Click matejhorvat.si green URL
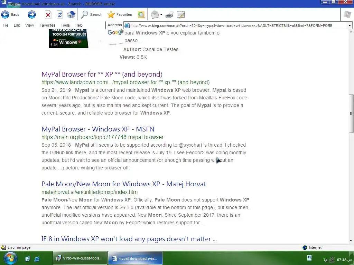The height and width of the screenshot is (265, 354). (90, 192)
